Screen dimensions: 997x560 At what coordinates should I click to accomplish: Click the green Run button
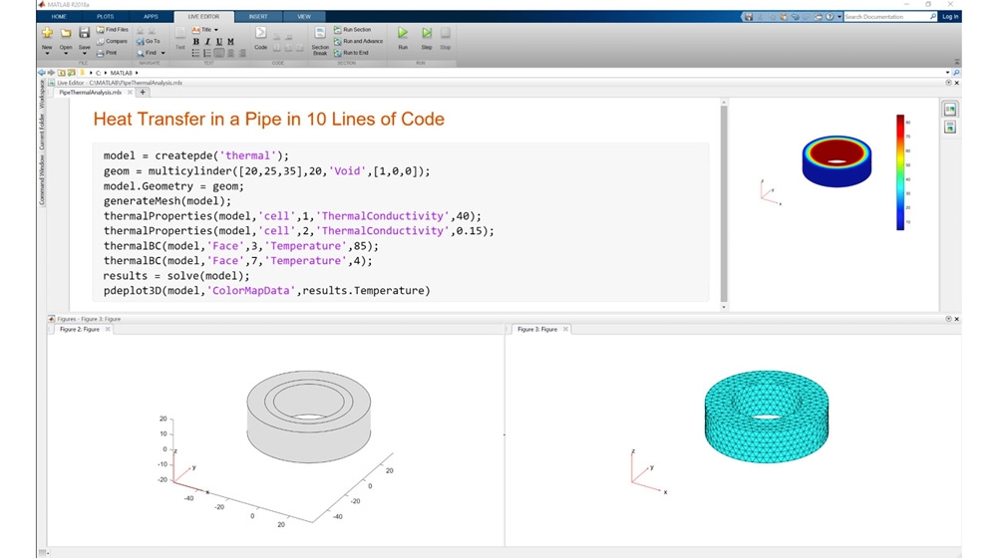(403, 36)
